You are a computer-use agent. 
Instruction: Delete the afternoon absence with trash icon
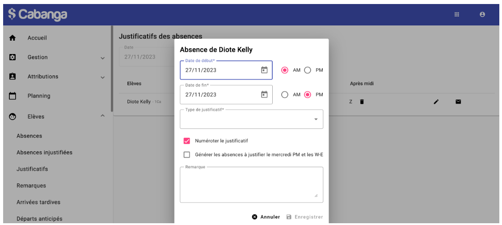tap(362, 102)
